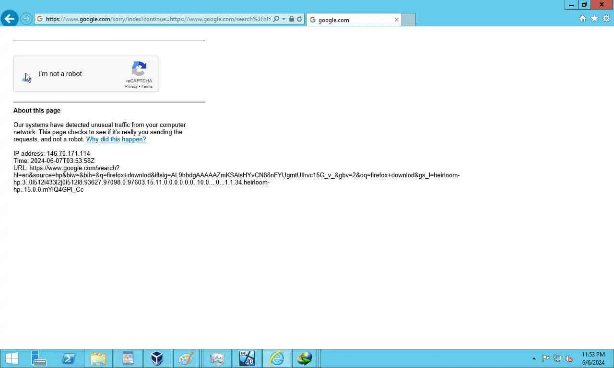614x368 pixels.
Task: Refresh the page with the reload icon
Action: 299,19
